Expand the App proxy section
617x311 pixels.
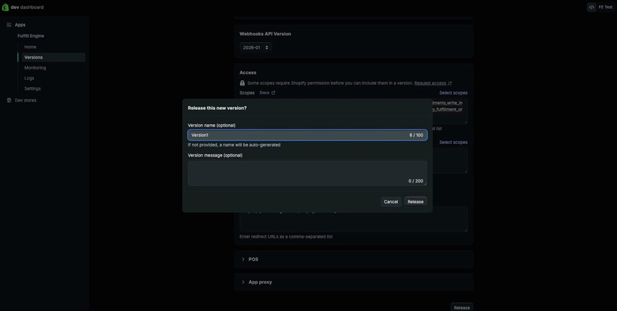pos(260,282)
